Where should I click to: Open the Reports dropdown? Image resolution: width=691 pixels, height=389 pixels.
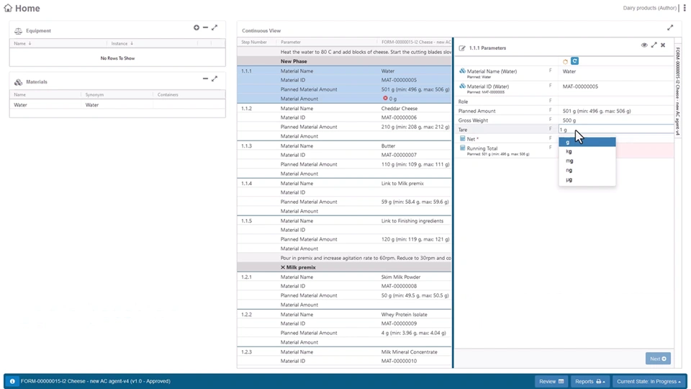coord(590,382)
